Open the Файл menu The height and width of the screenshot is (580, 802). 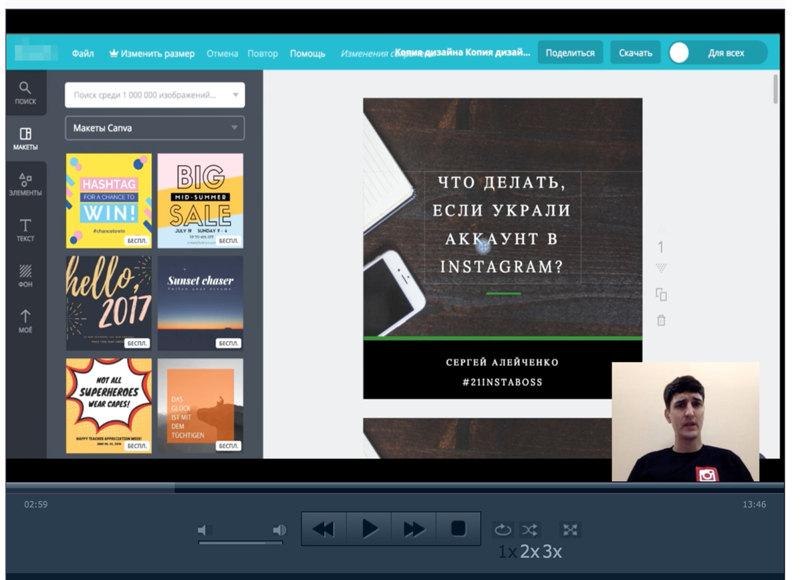pyautogui.click(x=83, y=54)
